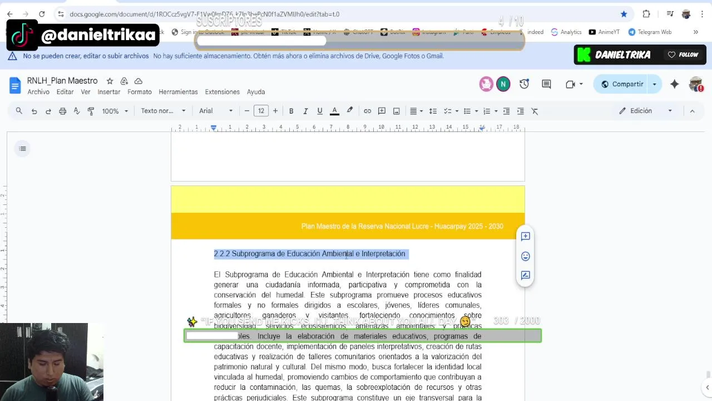Activate the paint format tool

[x=91, y=111]
